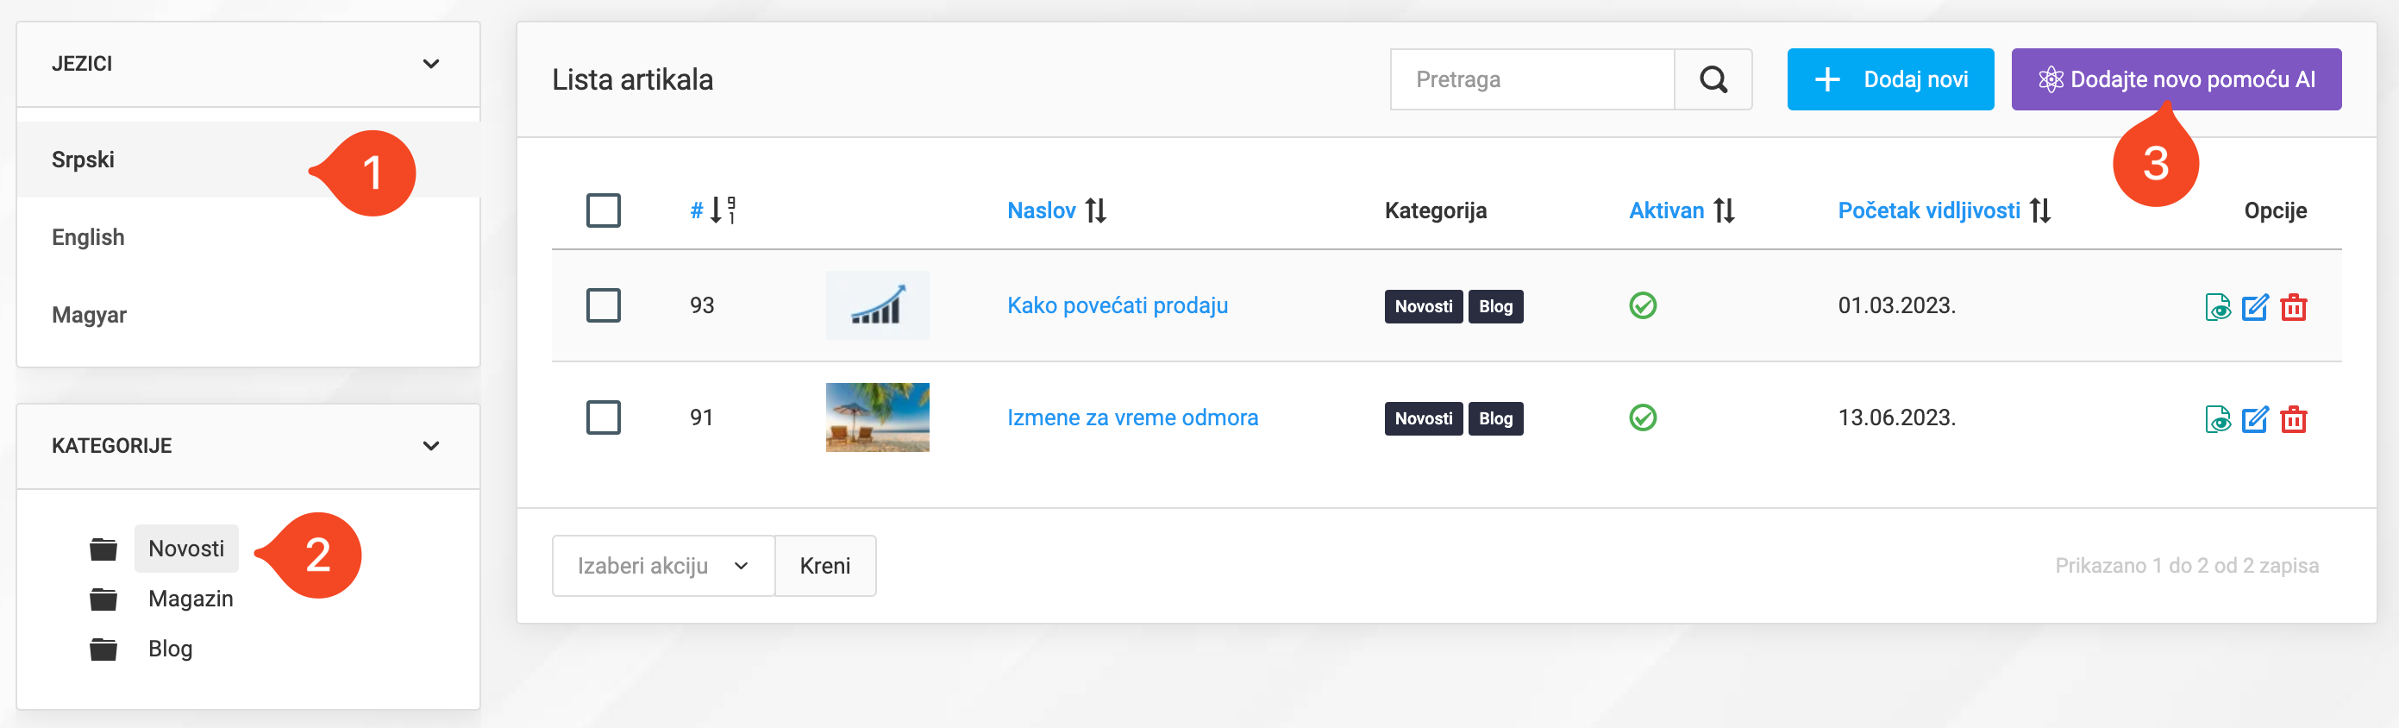Viewport: 2399px width, 728px height.
Task: Click Blog tag on article 91
Action: 1495,419
